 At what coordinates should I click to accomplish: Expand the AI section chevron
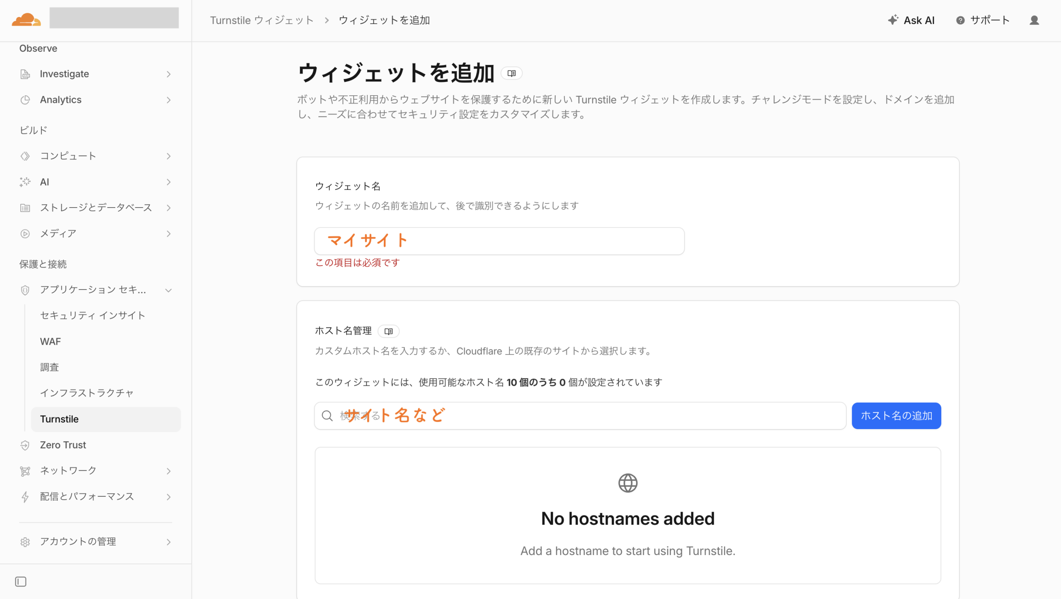pyautogui.click(x=169, y=182)
